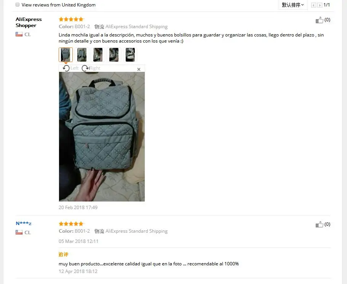Open the second review photo thumbnail
Viewport: 347px width, 284px height.
coord(82,54)
